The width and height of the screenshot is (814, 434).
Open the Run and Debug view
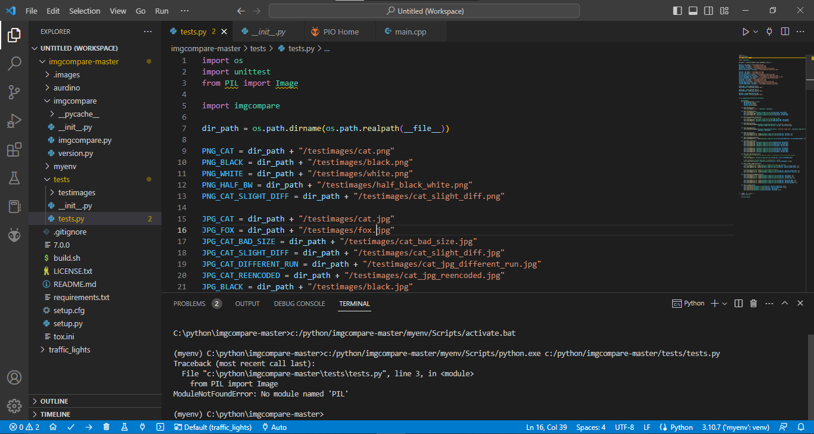pos(14,121)
